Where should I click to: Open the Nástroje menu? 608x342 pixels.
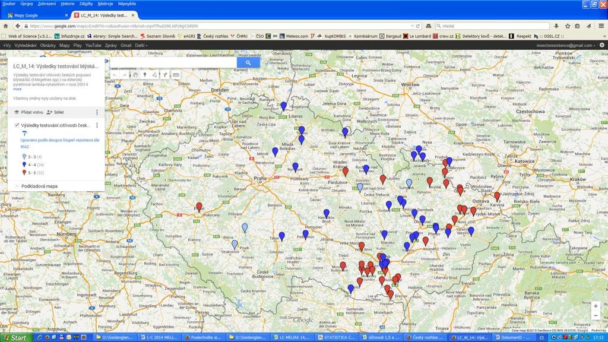click(105, 4)
